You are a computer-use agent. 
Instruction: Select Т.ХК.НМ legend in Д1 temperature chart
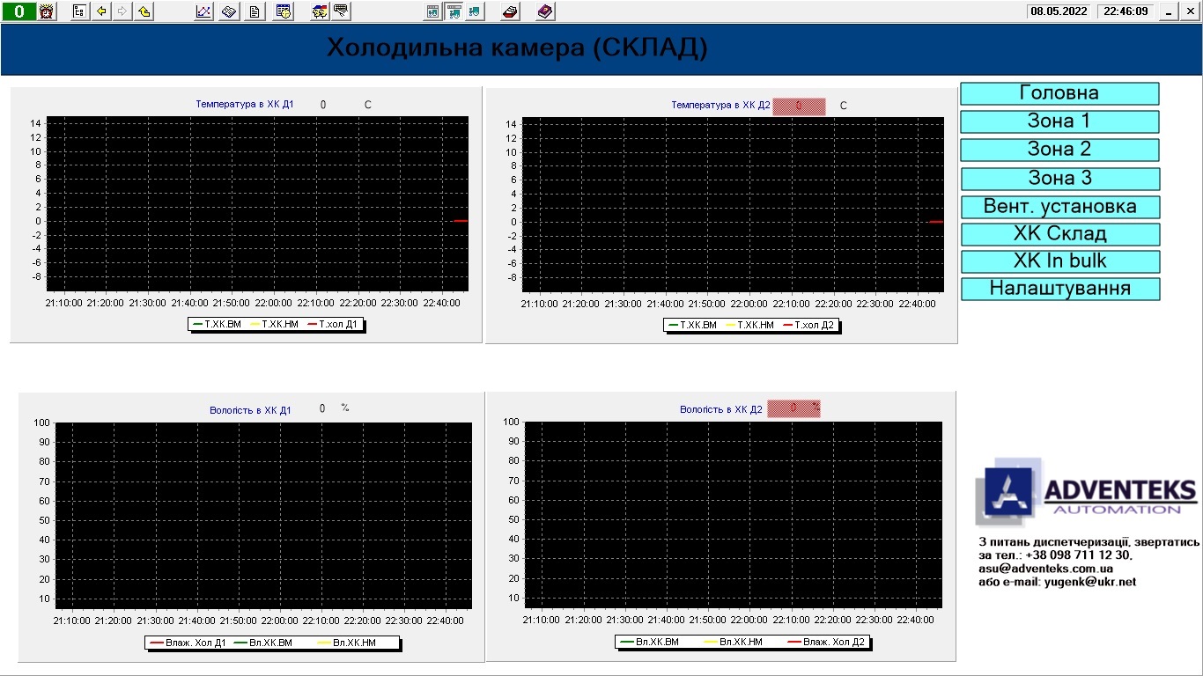pos(274,324)
